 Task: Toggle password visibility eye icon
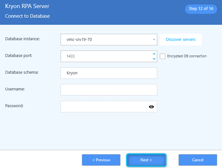tap(151, 107)
